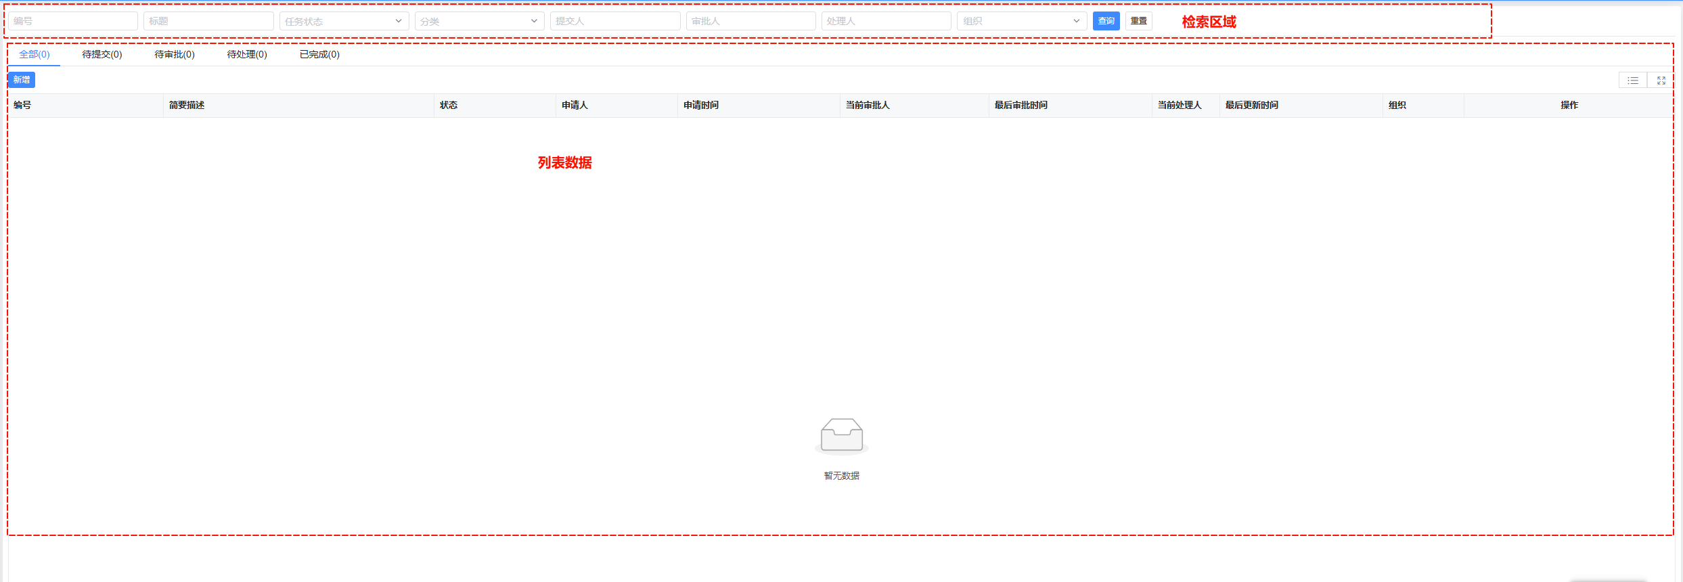Click the fullscreen expand icon

coord(1661,81)
